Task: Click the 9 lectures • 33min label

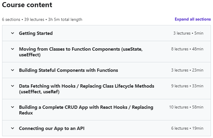Action: pos(187,86)
